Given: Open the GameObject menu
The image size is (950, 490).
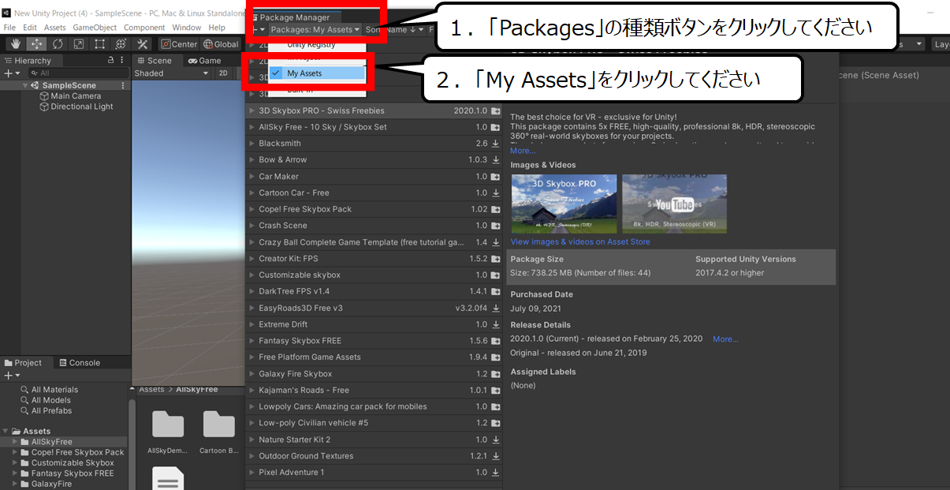Looking at the screenshot, I should [x=95, y=28].
